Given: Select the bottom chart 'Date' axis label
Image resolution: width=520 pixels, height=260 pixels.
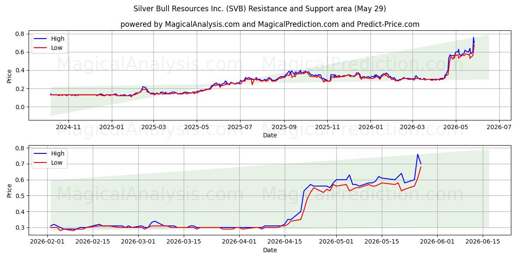Looking at the screenshot, I should point(270,250).
